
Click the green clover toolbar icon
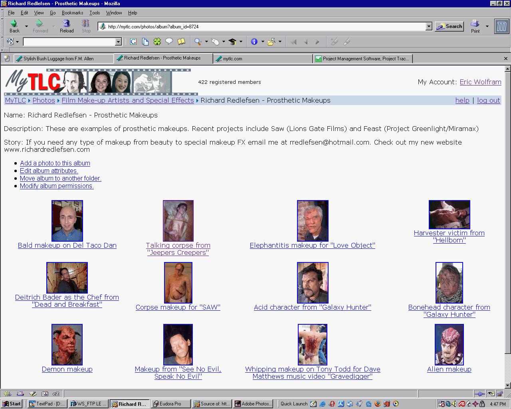click(x=157, y=42)
